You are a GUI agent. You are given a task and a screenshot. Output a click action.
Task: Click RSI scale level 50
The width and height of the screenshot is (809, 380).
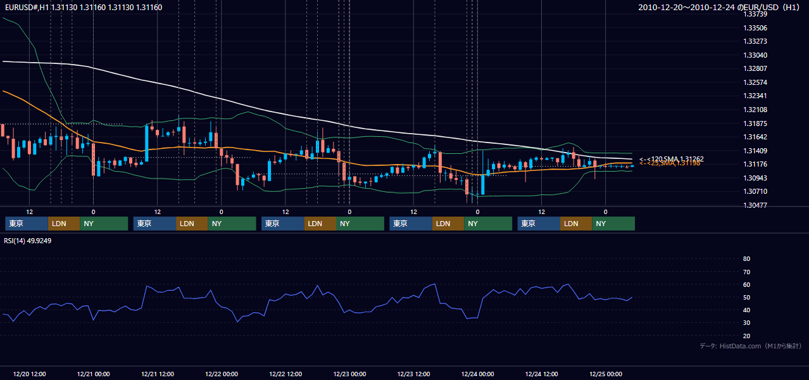tap(746, 297)
